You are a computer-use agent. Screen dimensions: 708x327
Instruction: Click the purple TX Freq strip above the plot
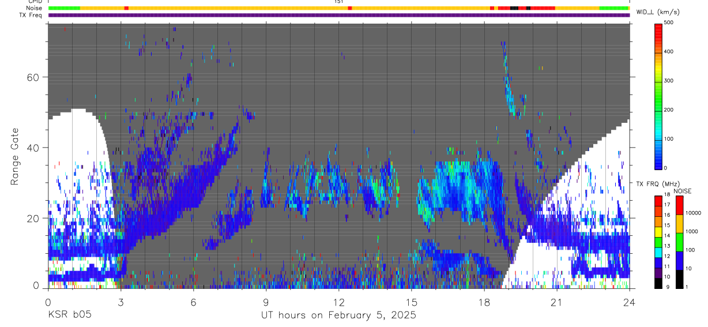[338, 15]
